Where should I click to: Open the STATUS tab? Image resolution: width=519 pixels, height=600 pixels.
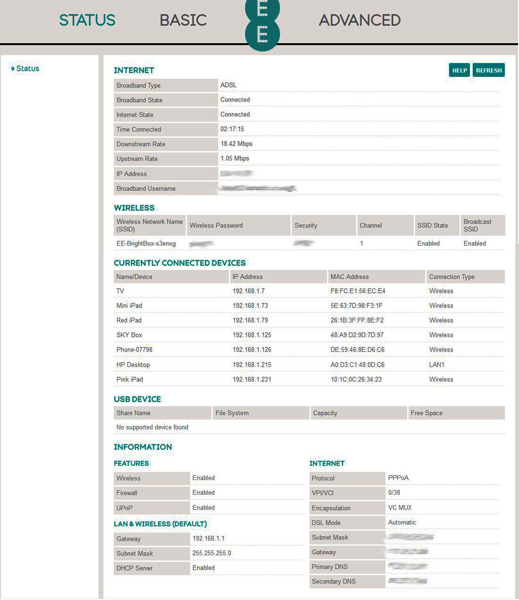tap(87, 20)
